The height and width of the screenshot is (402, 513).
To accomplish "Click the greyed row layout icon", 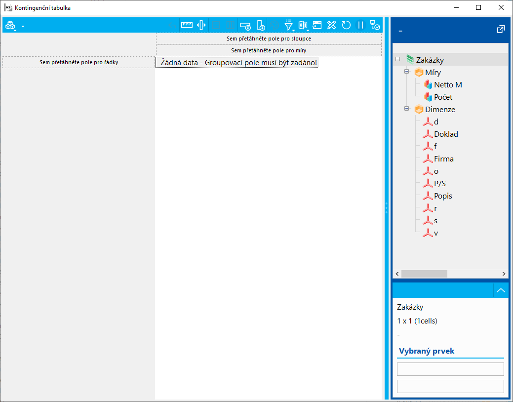I will pyautogui.click(x=216, y=25).
